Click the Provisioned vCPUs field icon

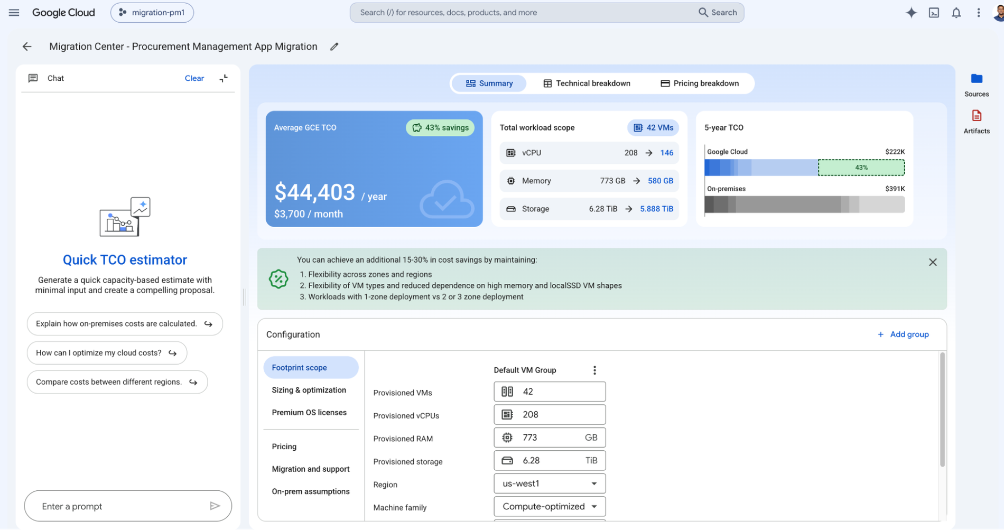(507, 415)
